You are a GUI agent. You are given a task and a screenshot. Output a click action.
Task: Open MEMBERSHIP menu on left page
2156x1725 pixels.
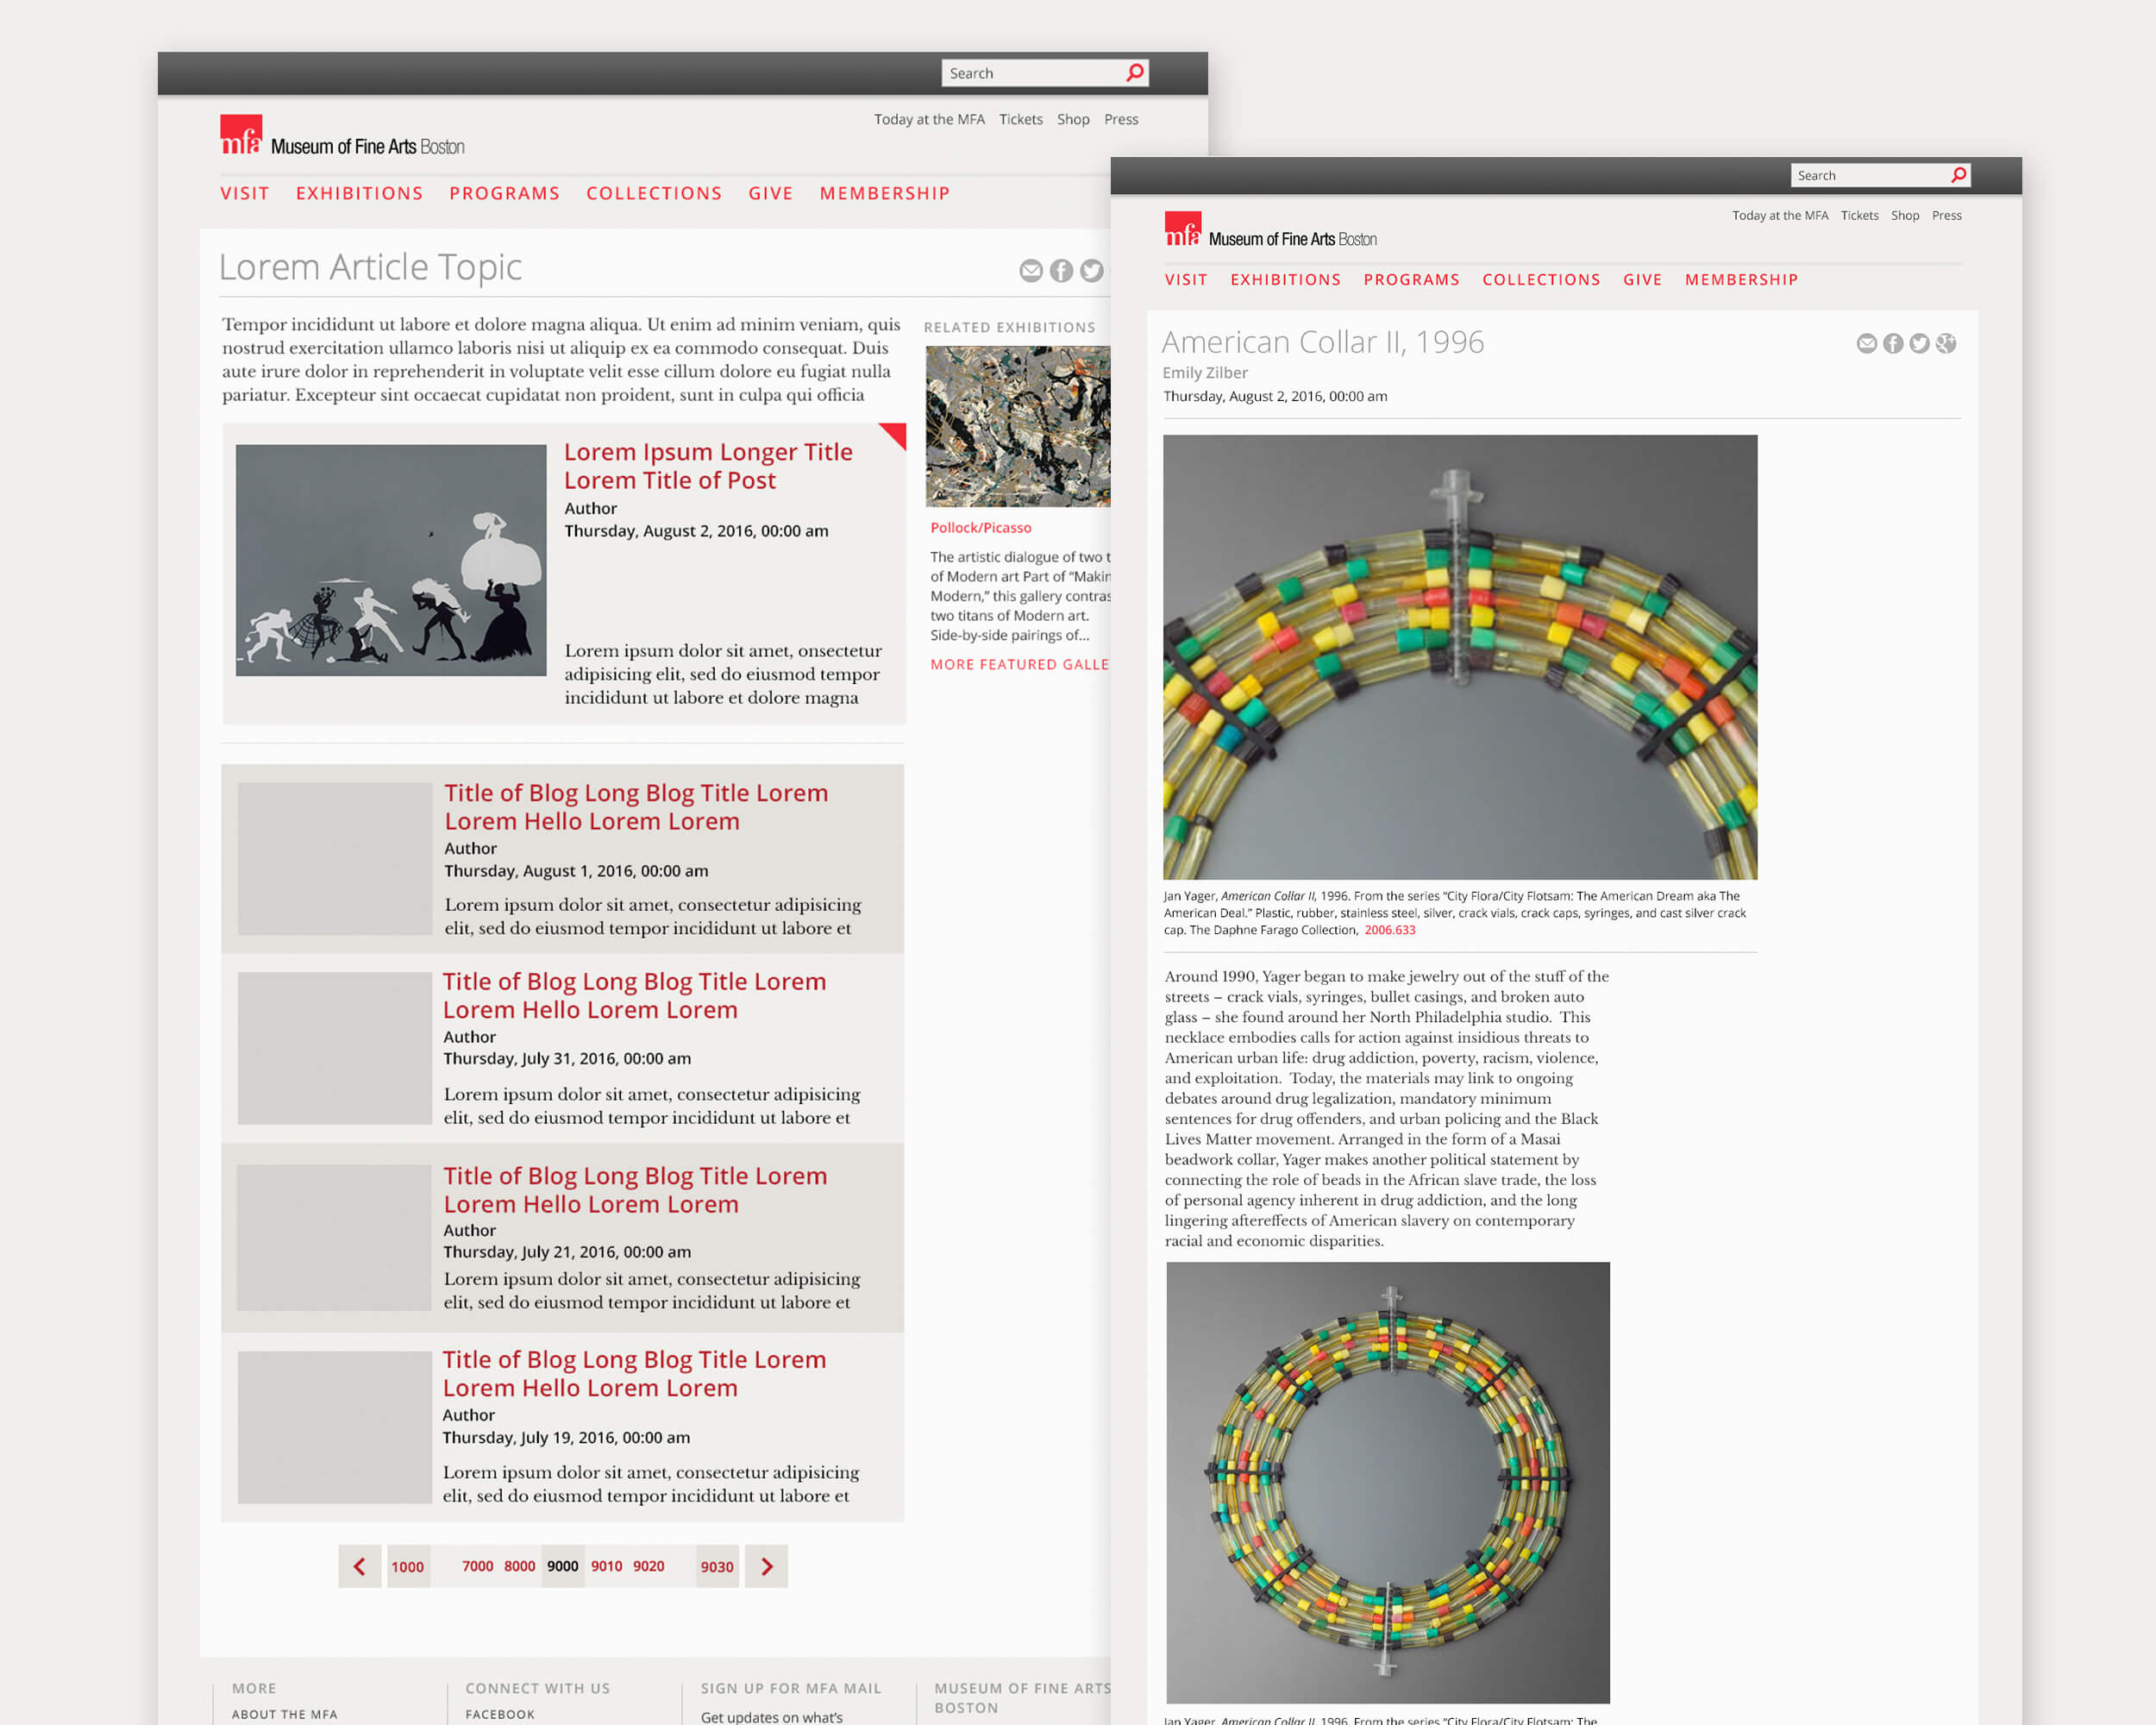[x=884, y=194]
